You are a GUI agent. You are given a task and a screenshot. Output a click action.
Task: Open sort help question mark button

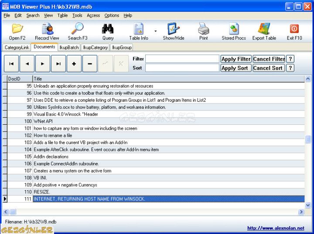(x=290, y=68)
